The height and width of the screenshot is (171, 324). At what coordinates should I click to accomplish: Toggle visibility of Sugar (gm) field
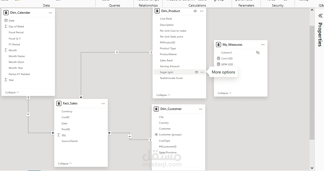point(196,72)
